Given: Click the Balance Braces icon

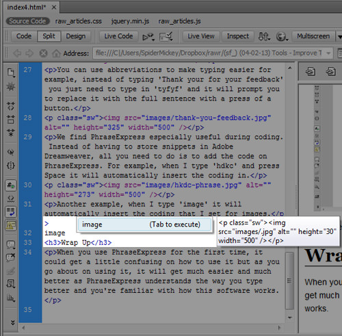Looking at the screenshot, I should pyautogui.click(x=11, y=165).
